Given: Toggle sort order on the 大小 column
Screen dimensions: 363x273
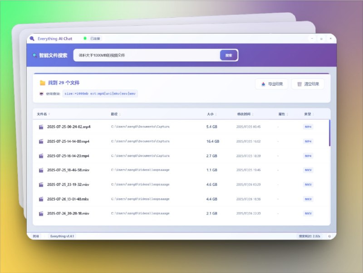Looking at the screenshot, I should 214,114.
